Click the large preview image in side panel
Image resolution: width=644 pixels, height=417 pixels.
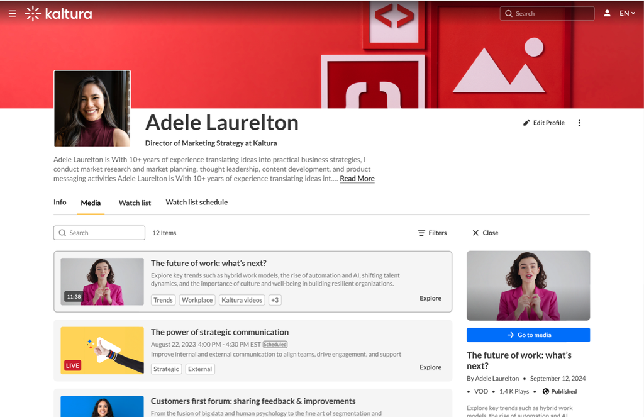pos(528,286)
